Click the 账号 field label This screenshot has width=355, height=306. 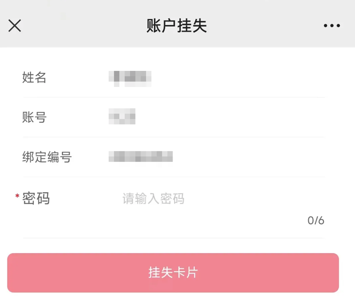(34, 117)
